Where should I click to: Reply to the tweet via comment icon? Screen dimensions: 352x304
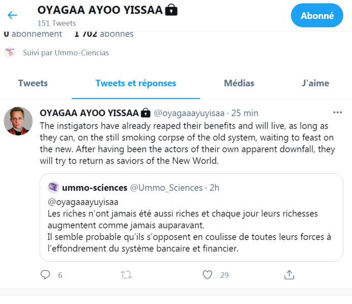click(46, 275)
